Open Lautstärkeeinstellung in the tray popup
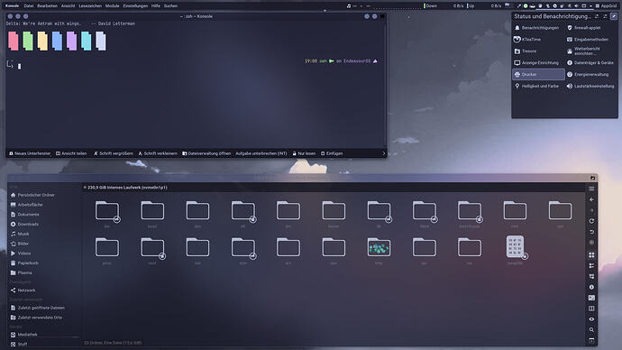Screen dimensions: 622x350 (591, 86)
